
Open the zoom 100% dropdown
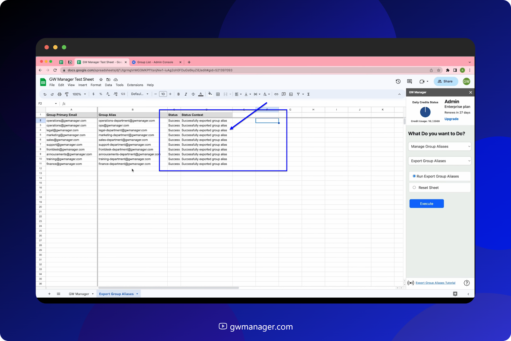(x=79, y=94)
